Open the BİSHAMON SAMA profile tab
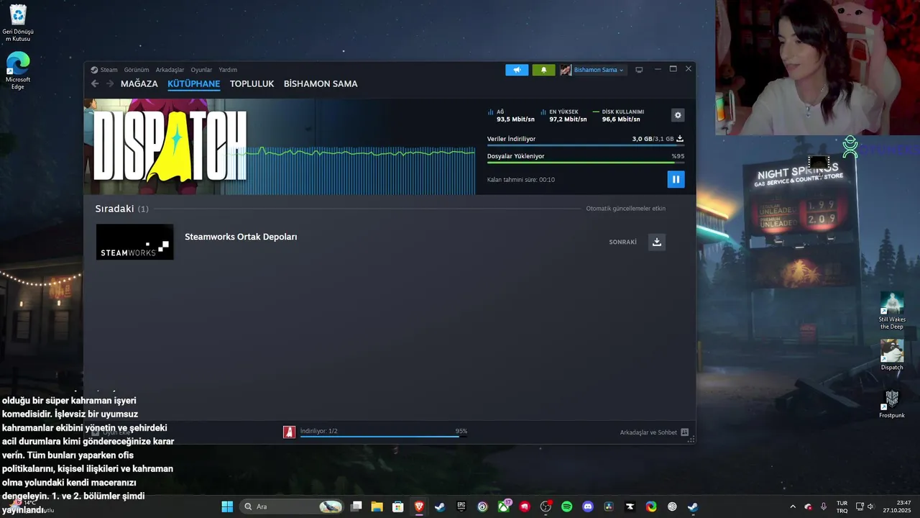The height and width of the screenshot is (518, 920). click(x=321, y=83)
